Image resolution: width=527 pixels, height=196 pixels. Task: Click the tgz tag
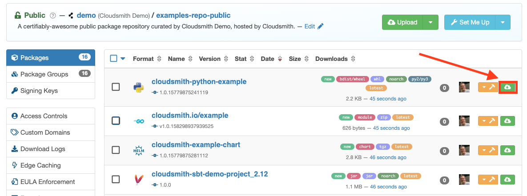(383, 147)
